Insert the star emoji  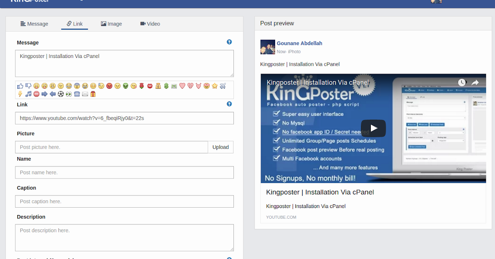214,86
